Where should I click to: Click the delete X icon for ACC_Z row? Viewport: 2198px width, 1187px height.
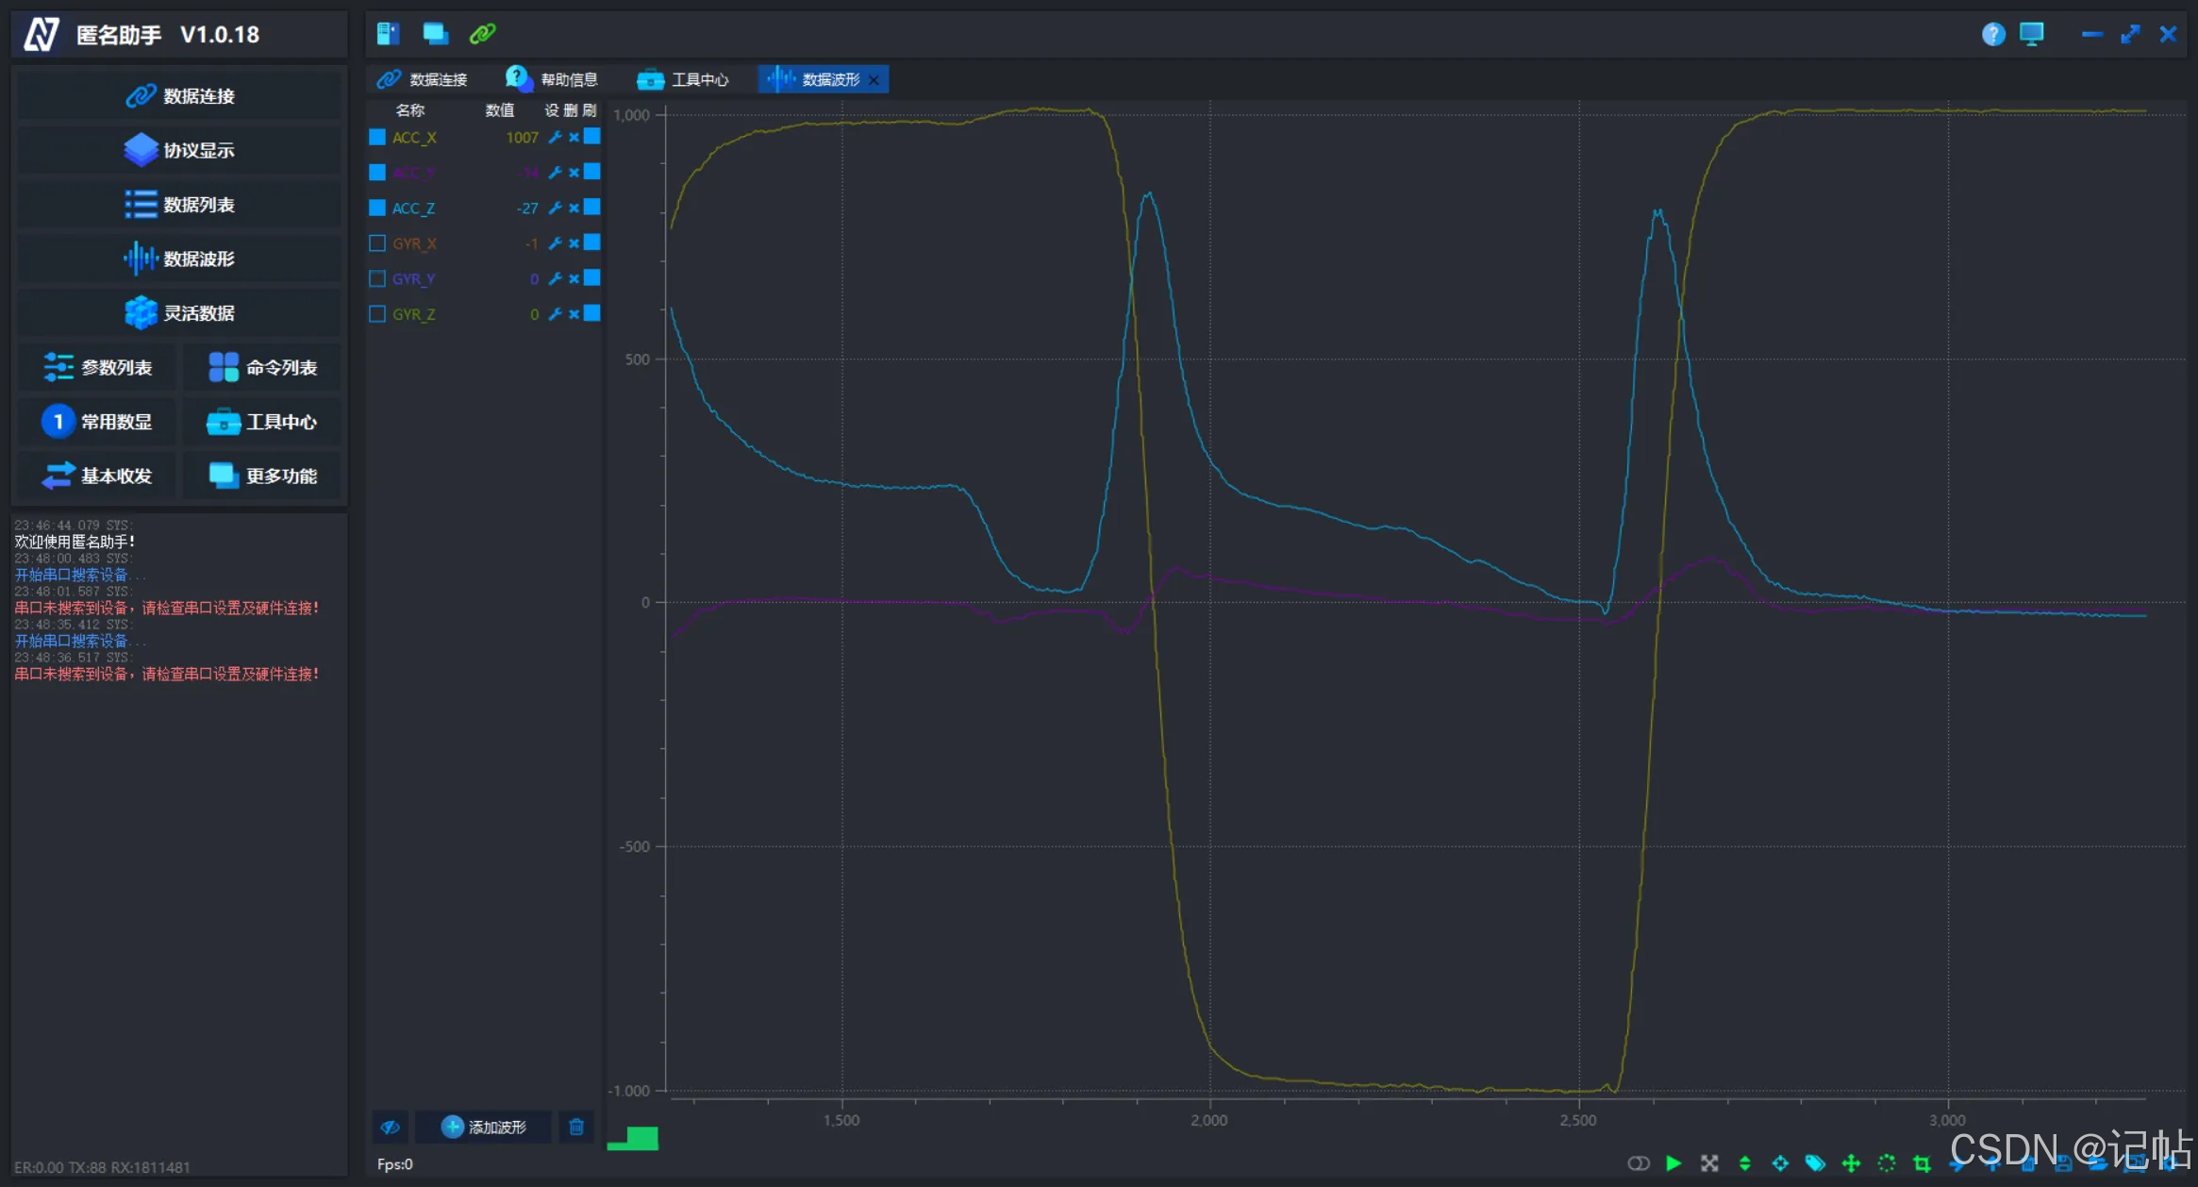point(574,208)
